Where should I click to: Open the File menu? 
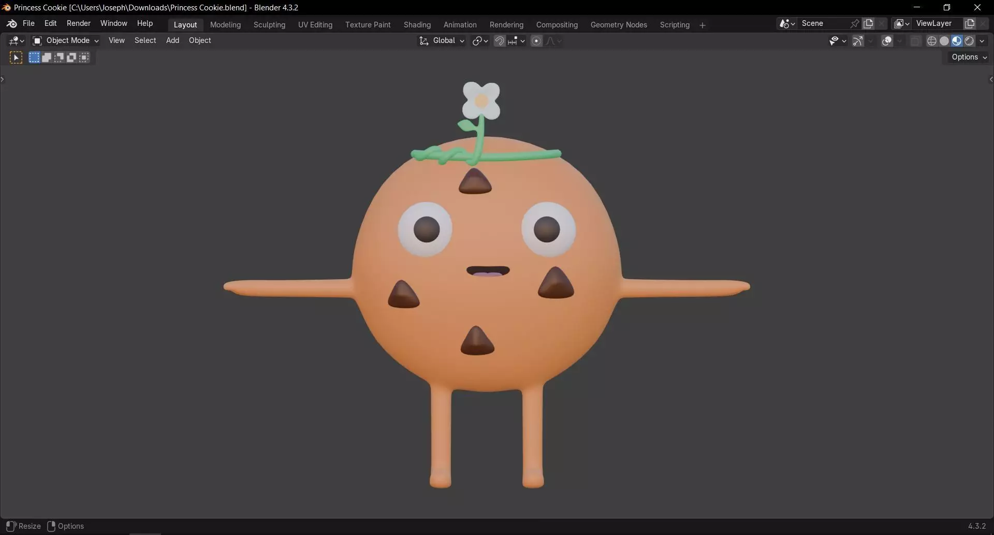(28, 24)
